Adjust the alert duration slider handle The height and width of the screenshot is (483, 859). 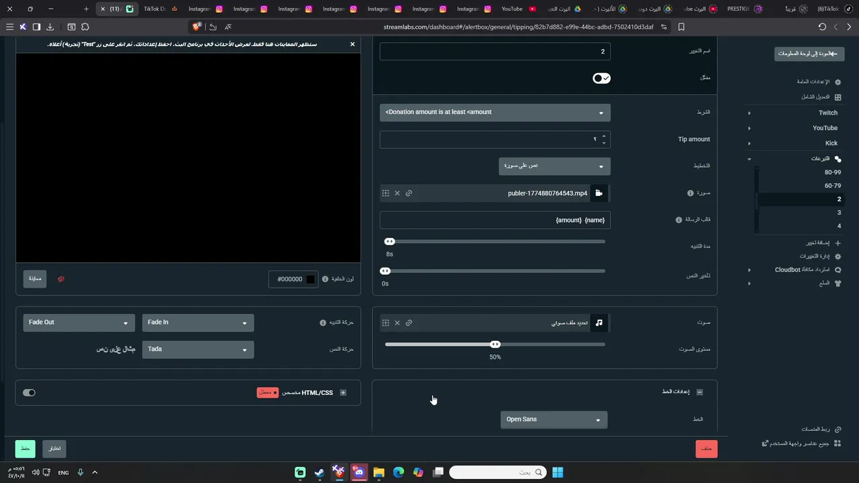[390, 241]
